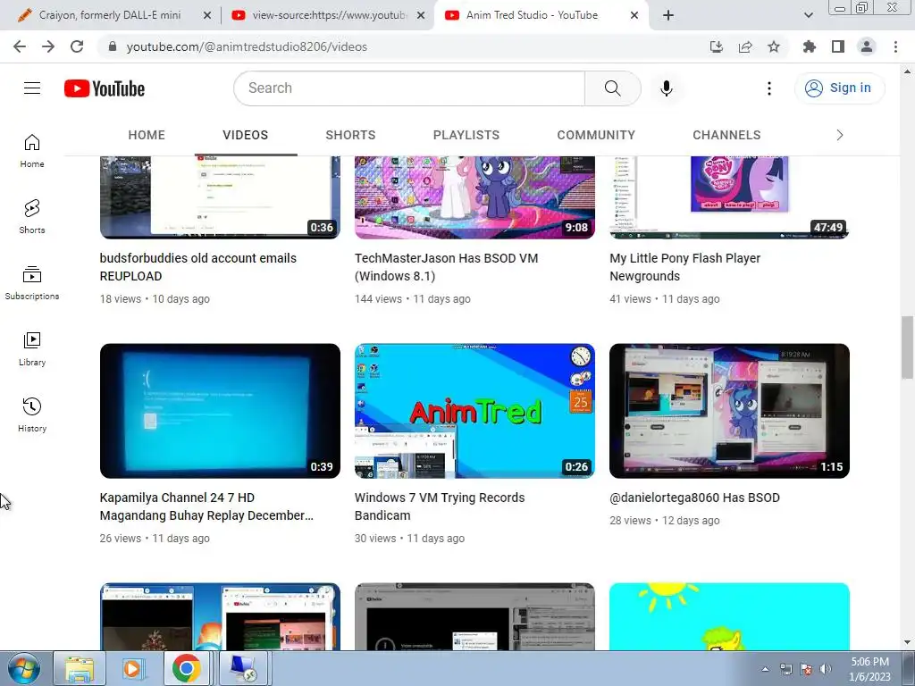View site security lock info
915x686 pixels.
(113, 46)
